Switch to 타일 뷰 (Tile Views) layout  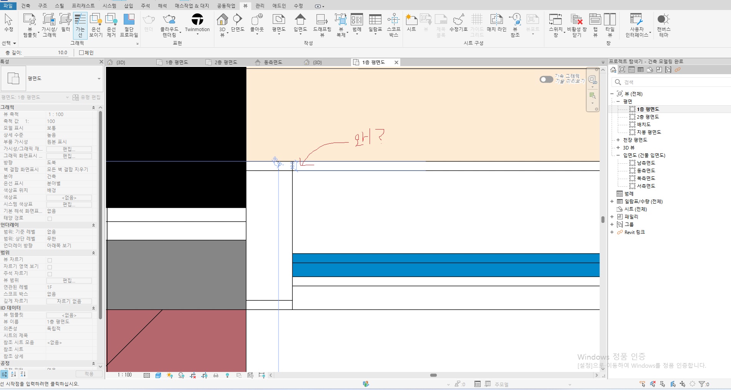610,25
